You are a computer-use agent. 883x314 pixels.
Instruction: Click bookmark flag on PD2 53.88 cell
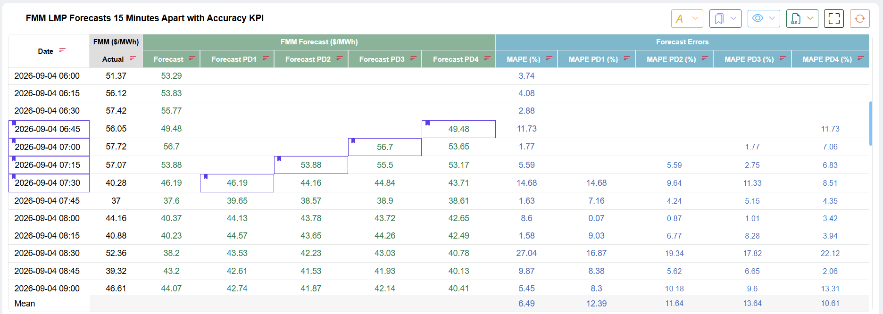[x=279, y=158]
